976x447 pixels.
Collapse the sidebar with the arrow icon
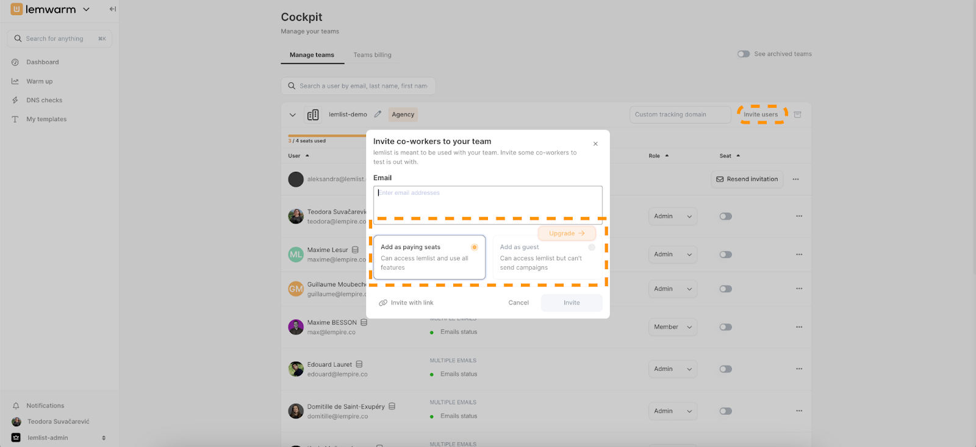[112, 9]
